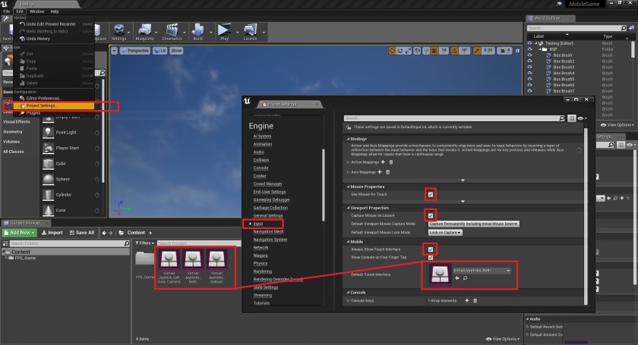
Task: Toggle Use Mouse for Touch checkbox
Action: [431, 195]
